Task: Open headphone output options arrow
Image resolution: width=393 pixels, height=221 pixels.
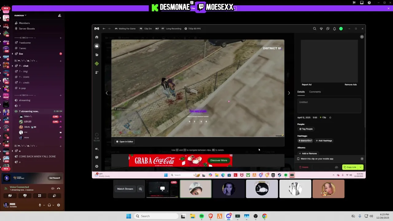Action: pos(53,205)
